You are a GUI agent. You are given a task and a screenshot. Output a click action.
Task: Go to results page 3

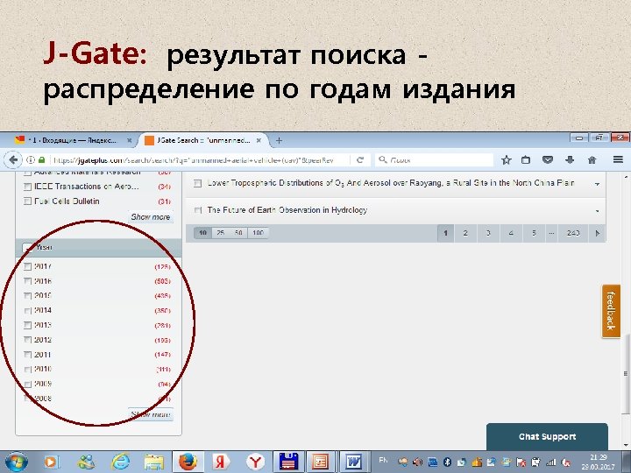tap(488, 233)
